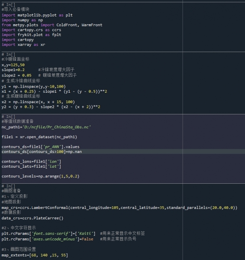Click the map_crs LambertConformal line
245x260 pixels.
[119, 208]
